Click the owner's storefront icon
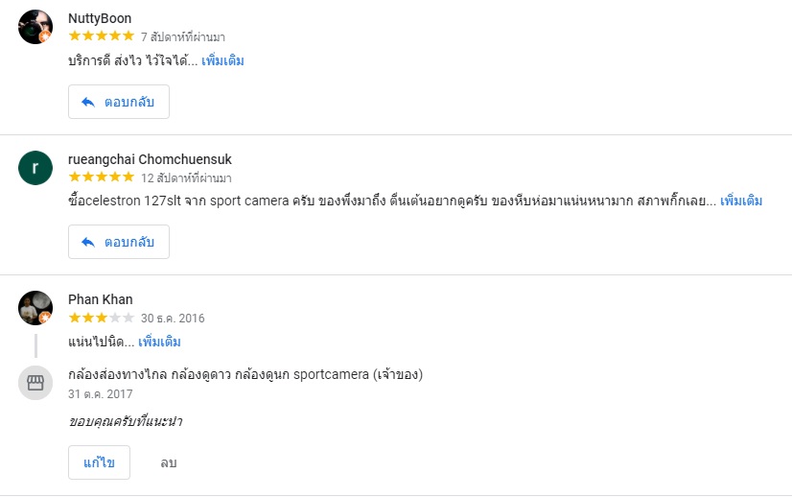This screenshot has height=497, width=792. coord(35,384)
